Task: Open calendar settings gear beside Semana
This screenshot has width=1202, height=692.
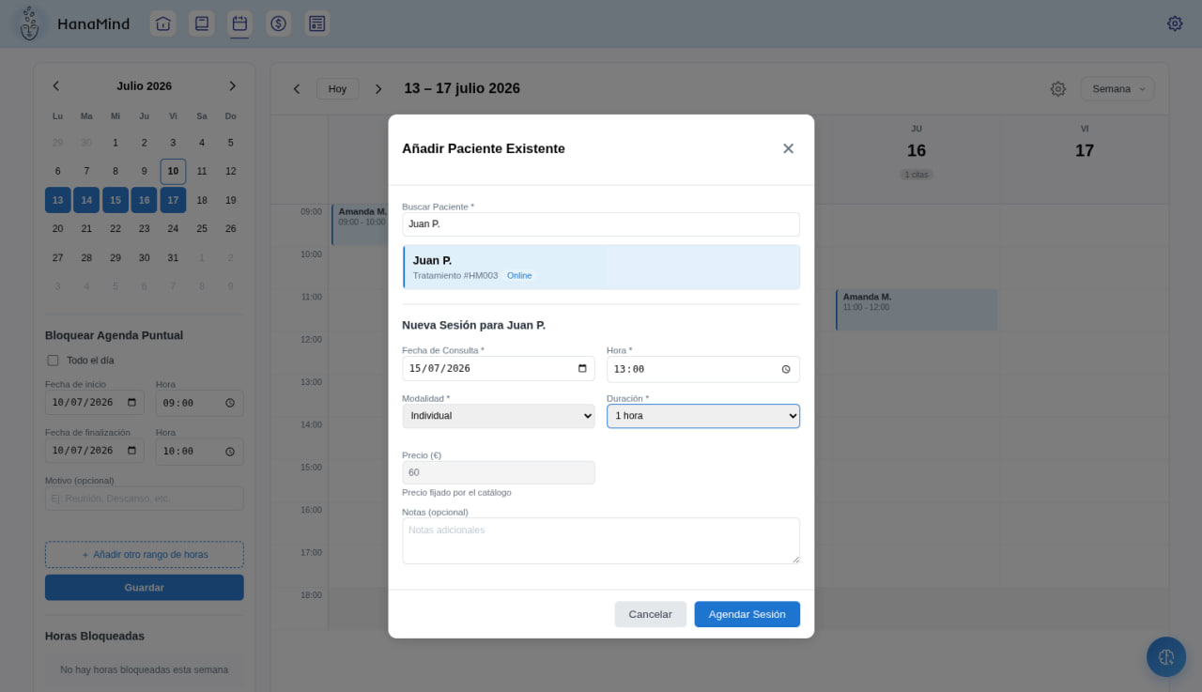Action: tap(1058, 89)
